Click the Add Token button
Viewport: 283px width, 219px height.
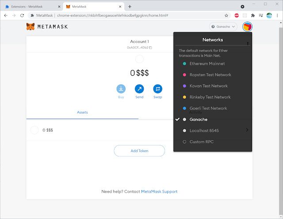[139, 151]
